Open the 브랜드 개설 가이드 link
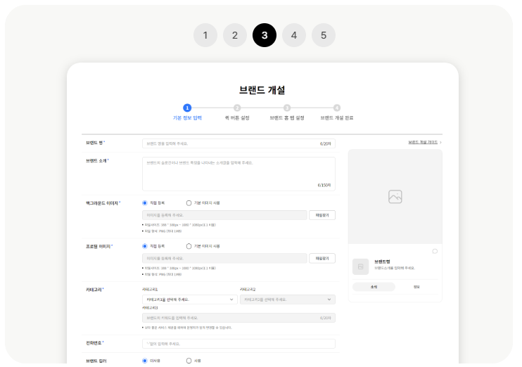 click(423, 142)
